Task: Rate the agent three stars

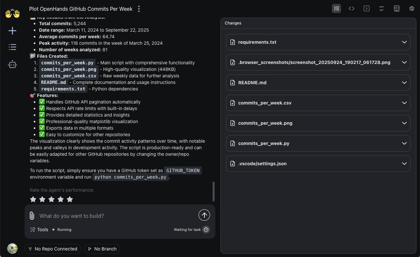Action: click(x=51, y=199)
